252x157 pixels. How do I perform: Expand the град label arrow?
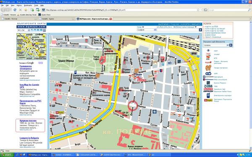143,27
